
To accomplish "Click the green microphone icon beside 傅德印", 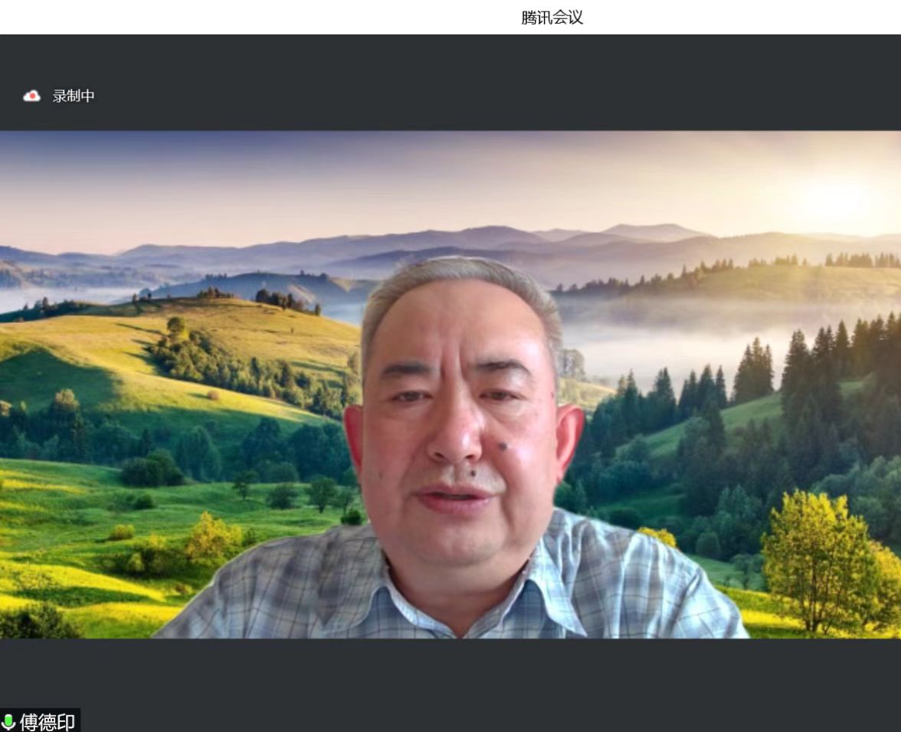I will [8, 722].
